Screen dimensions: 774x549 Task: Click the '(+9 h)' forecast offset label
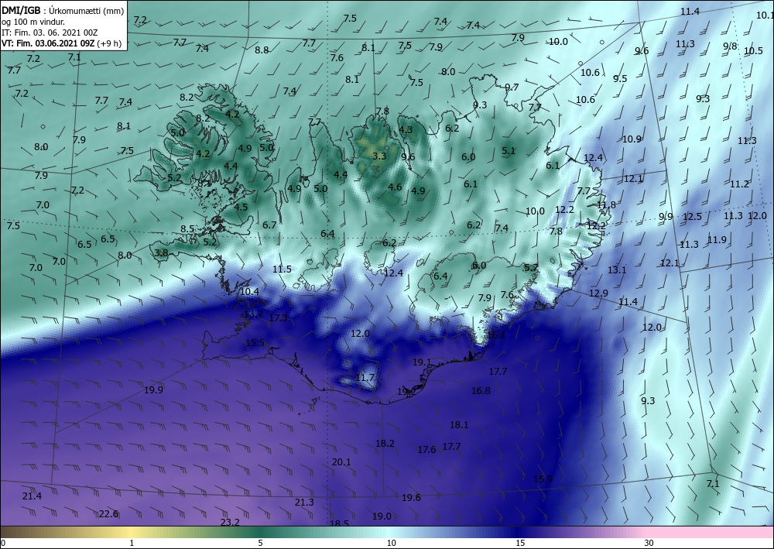point(109,43)
